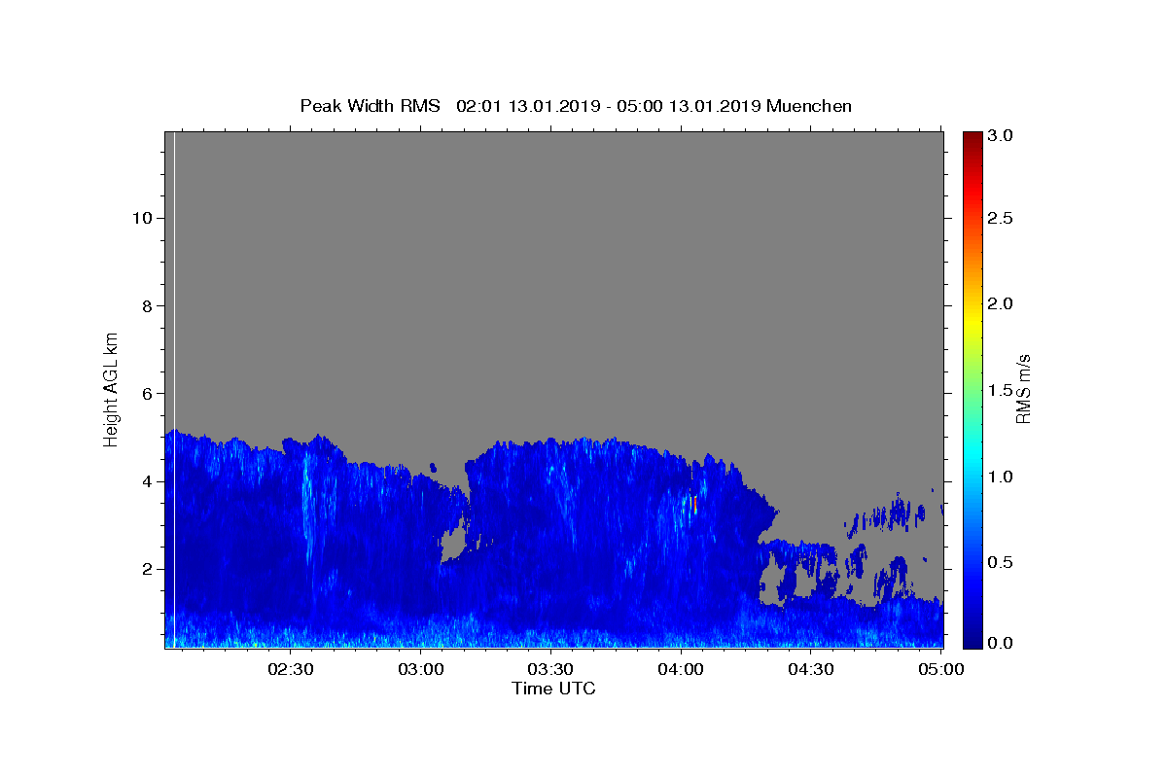
Task: Click the 03:30 time tick label
Action: click(550, 669)
